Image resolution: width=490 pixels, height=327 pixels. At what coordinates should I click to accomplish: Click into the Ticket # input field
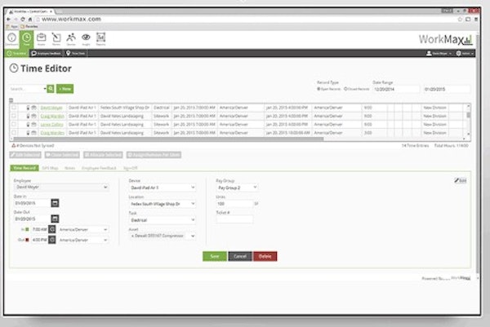click(234, 219)
